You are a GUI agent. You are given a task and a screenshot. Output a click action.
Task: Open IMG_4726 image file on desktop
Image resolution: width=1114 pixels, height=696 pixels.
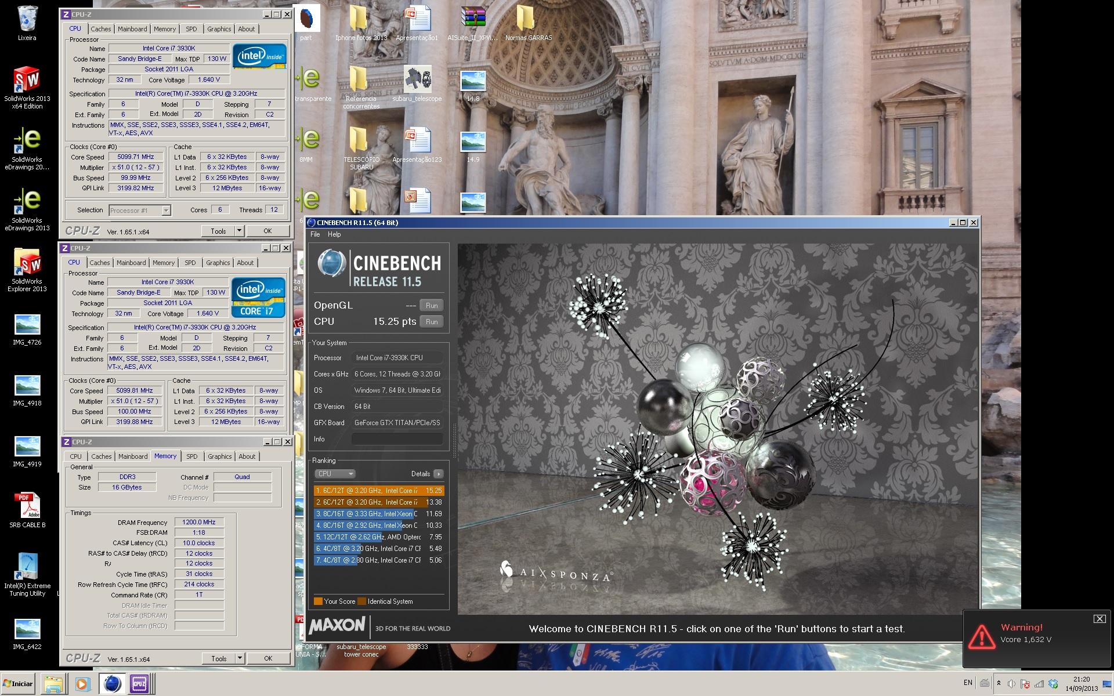pyautogui.click(x=27, y=329)
